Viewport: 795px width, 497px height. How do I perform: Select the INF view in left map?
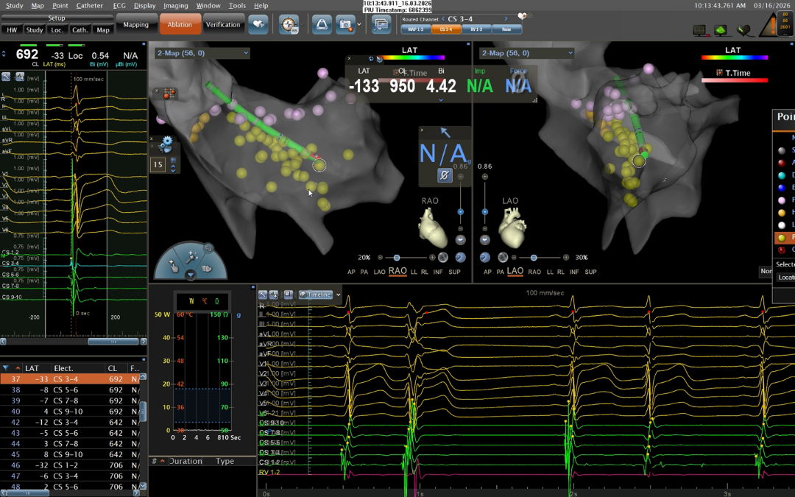(438, 272)
